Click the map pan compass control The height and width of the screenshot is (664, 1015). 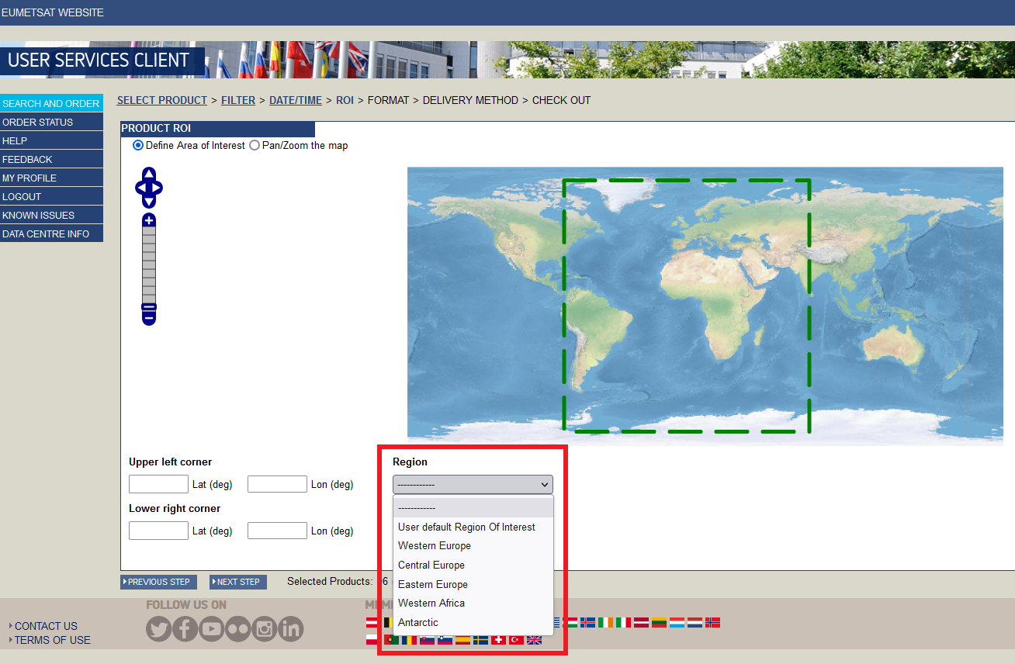[148, 186]
